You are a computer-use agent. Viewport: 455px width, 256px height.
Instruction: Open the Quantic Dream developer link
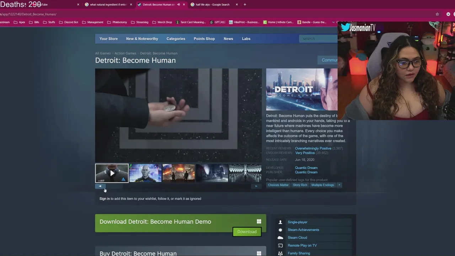point(306,168)
